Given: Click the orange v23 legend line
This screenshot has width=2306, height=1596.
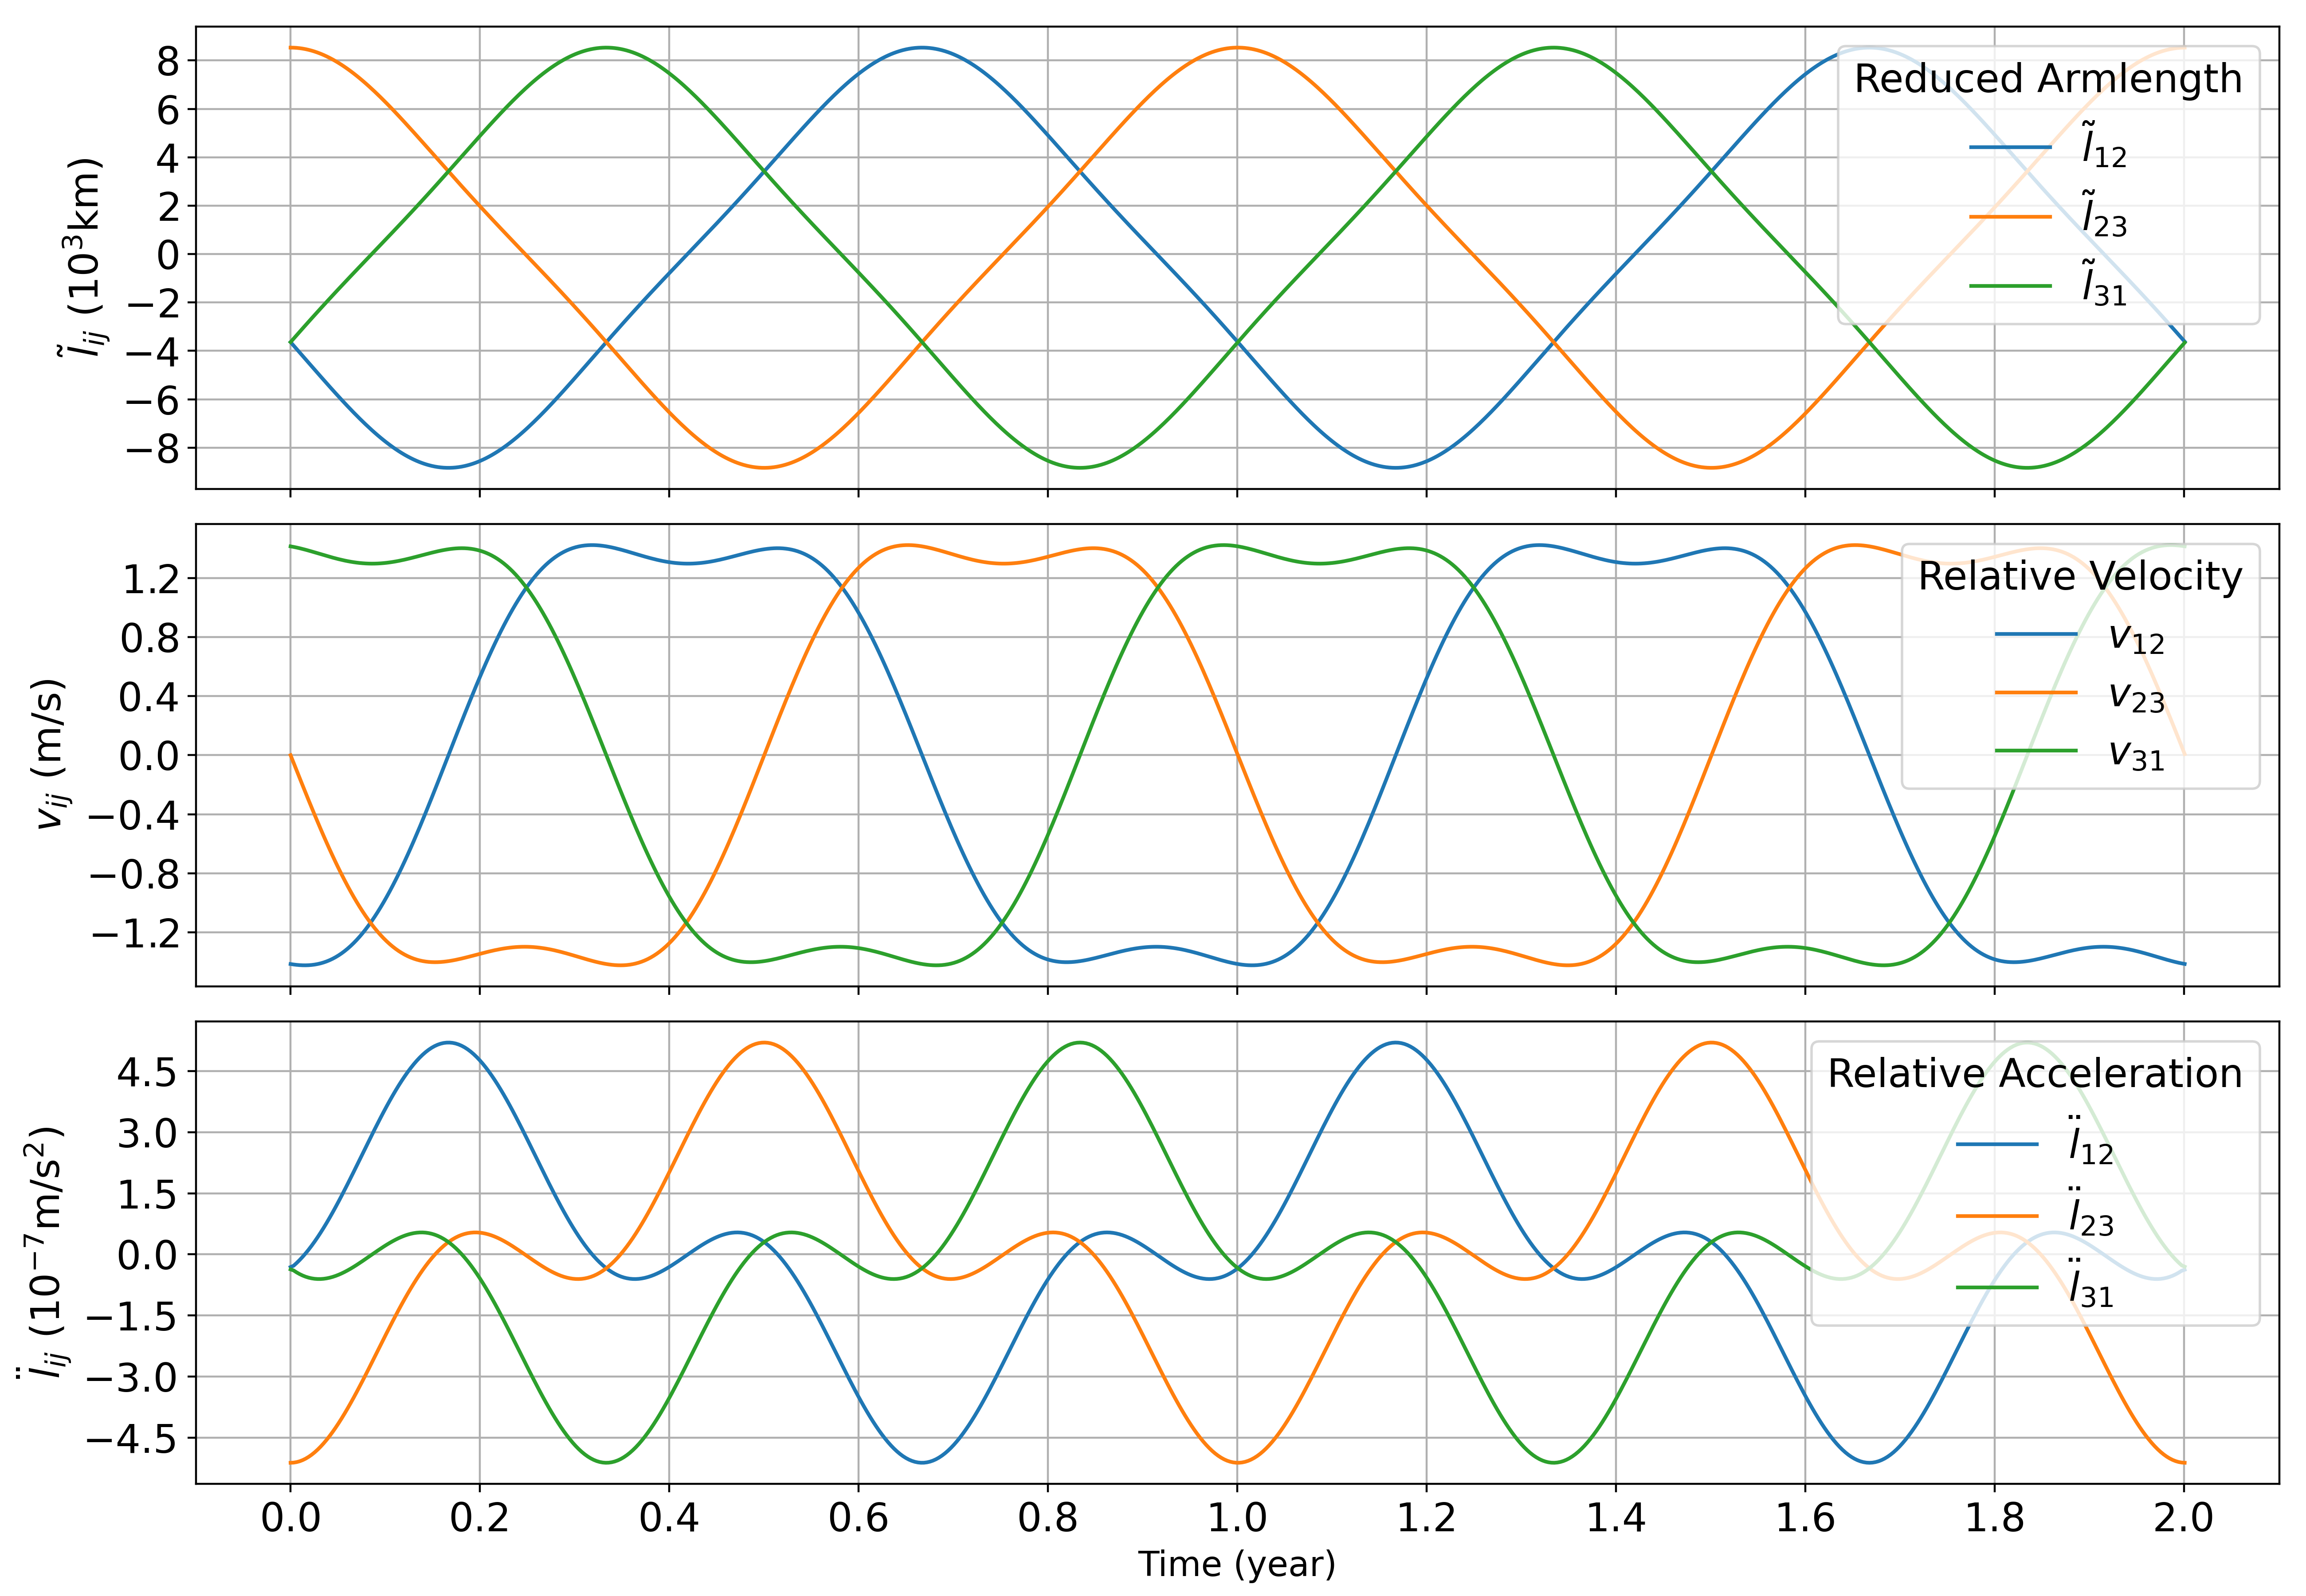Looking at the screenshot, I should (2036, 693).
